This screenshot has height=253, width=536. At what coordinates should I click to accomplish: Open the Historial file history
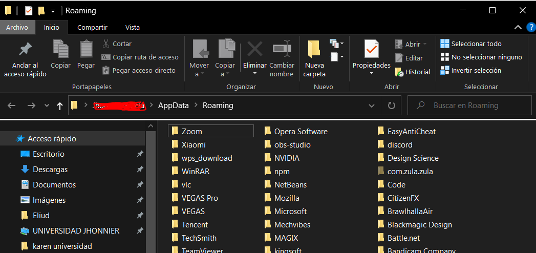[412, 72]
